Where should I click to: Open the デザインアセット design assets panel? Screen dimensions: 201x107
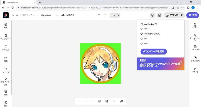click(x=6, y=82)
